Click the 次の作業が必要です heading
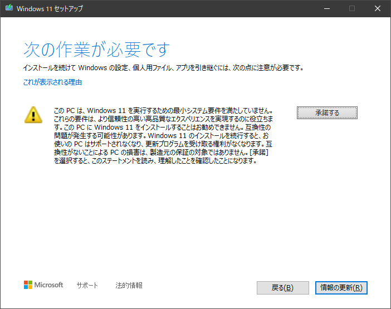Viewport: 391px width, 309px height. (96, 50)
